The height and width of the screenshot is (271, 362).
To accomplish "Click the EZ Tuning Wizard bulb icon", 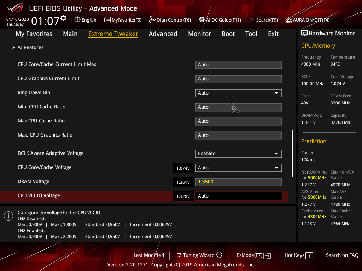I will [x=219, y=255].
